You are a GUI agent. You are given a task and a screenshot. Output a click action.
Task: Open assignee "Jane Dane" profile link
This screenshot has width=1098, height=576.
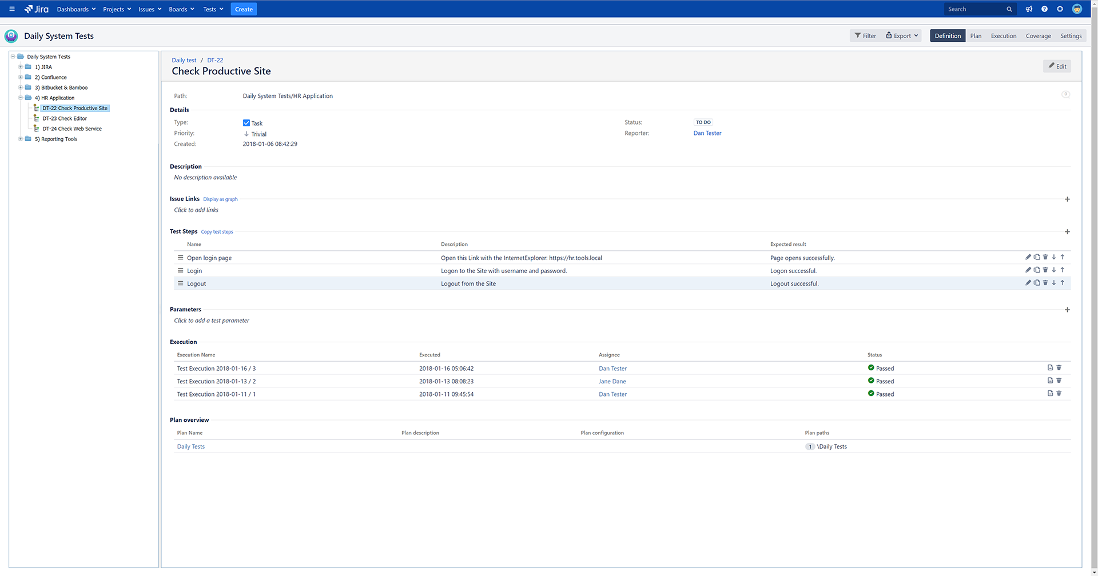[x=612, y=381]
